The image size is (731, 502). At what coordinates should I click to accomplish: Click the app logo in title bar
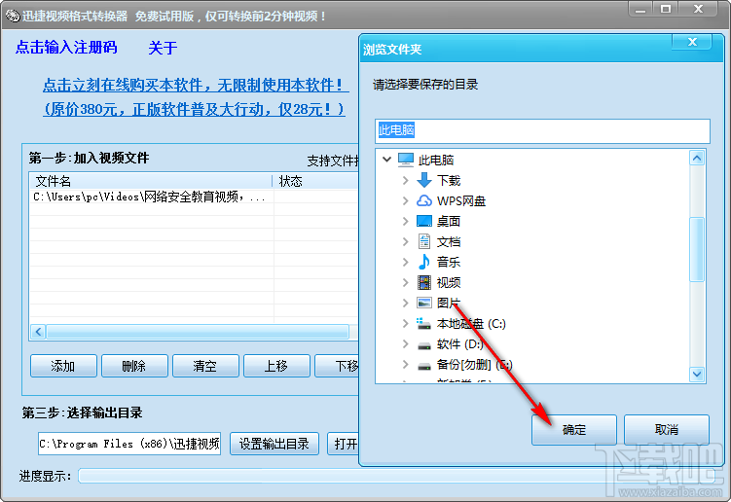(12, 16)
